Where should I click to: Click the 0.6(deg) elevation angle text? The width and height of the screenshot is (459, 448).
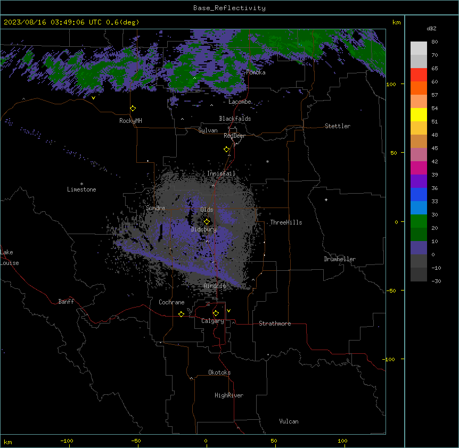click(x=122, y=22)
